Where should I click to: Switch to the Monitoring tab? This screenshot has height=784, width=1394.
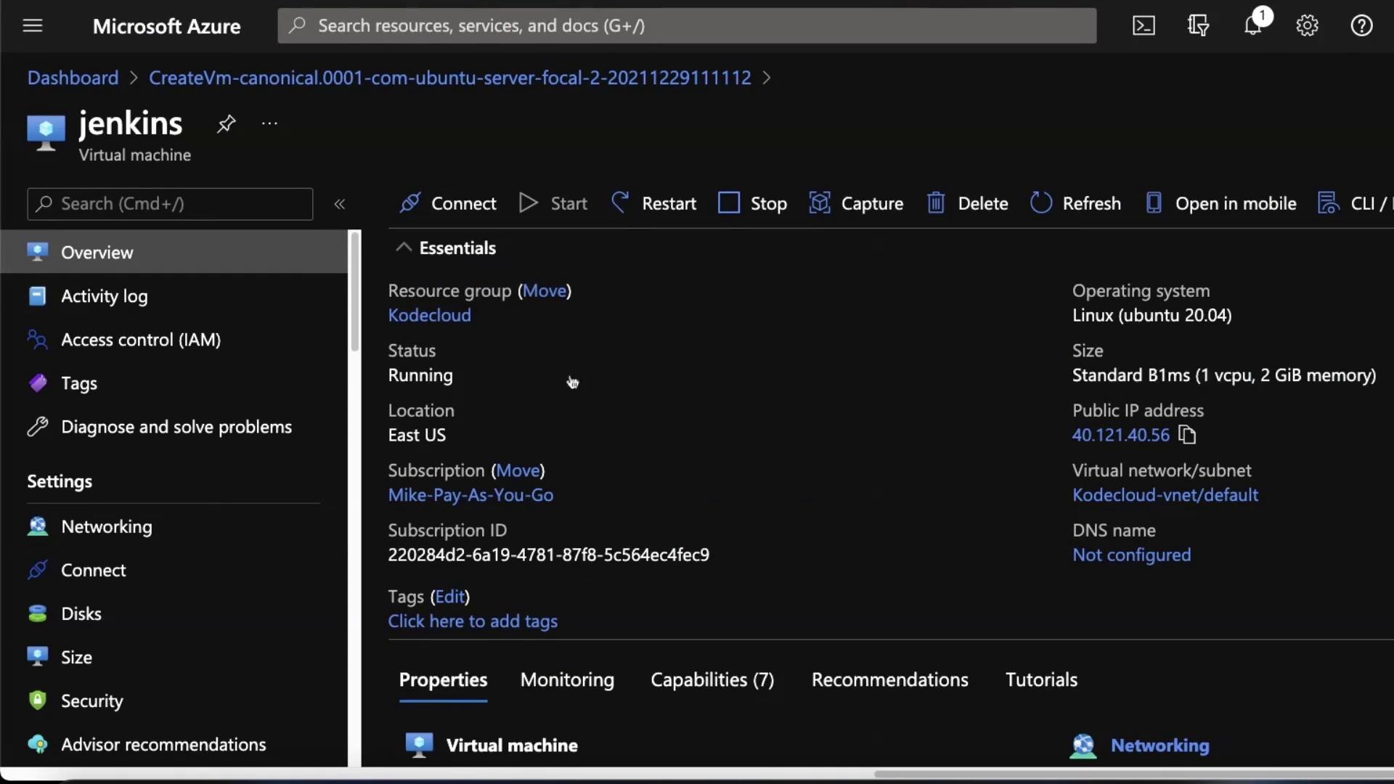tap(567, 679)
